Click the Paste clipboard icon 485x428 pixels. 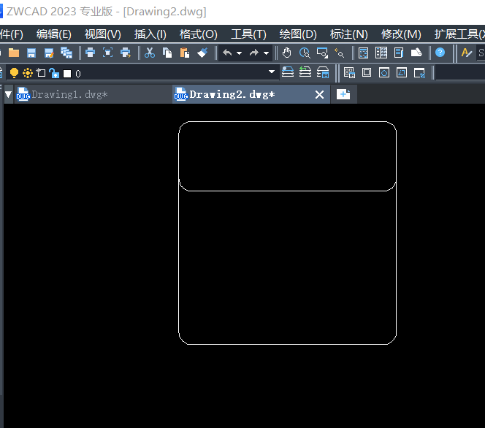185,53
